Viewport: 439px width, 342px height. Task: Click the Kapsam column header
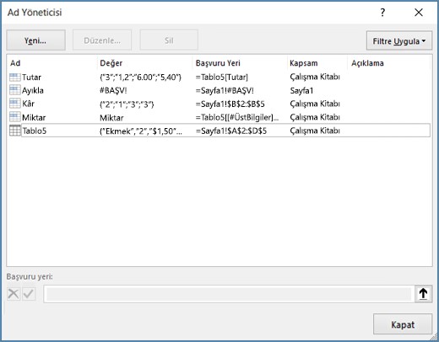tap(317, 63)
